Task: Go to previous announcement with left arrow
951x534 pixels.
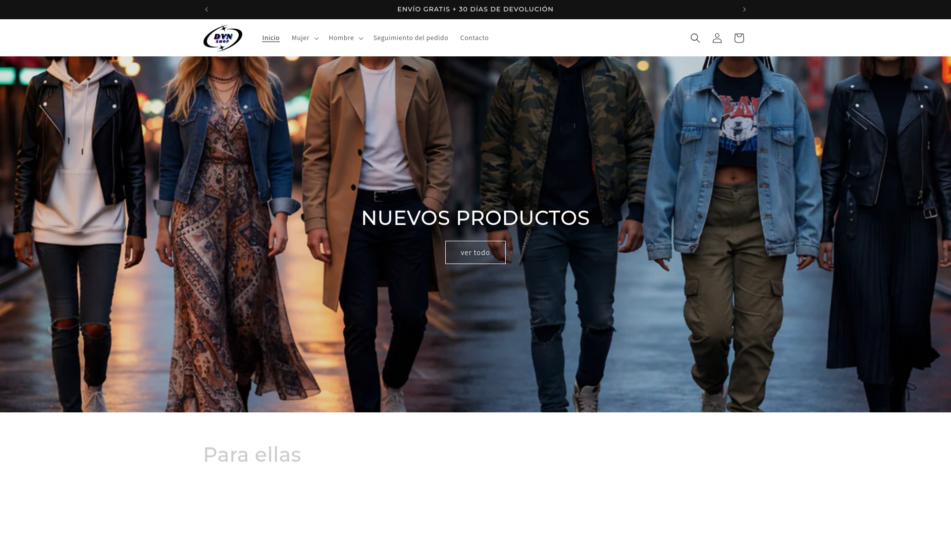Action: [x=207, y=9]
